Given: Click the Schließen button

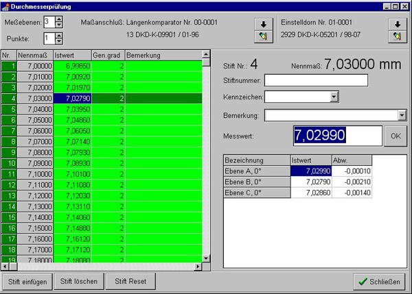Looking at the screenshot, I should 379,282.
